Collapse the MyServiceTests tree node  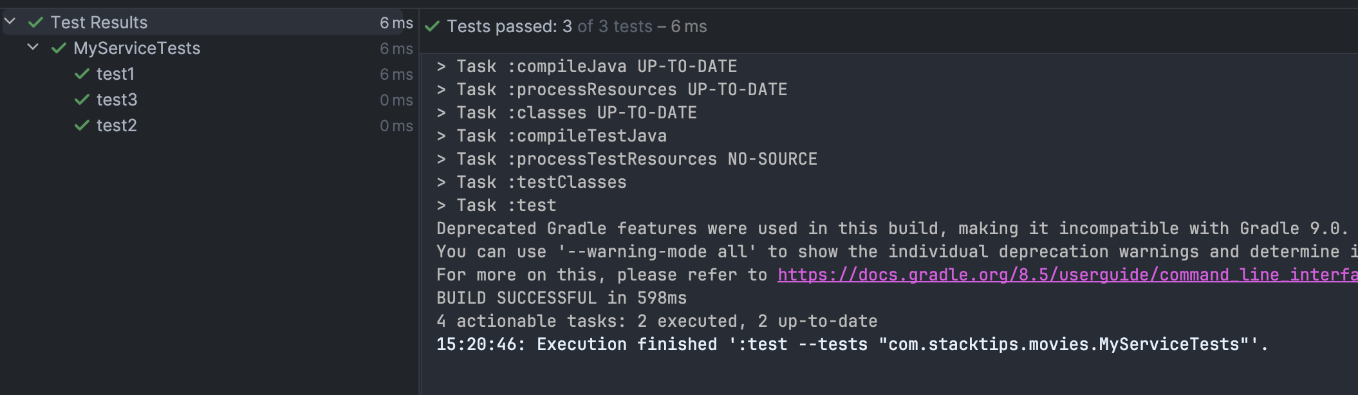click(x=33, y=47)
